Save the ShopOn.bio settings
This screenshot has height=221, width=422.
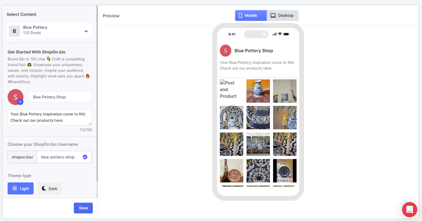83,208
